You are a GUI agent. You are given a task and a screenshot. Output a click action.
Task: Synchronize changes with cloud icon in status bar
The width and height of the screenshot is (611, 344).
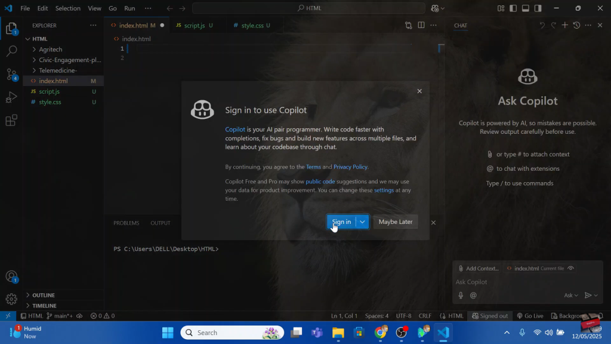[x=79, y=316]
